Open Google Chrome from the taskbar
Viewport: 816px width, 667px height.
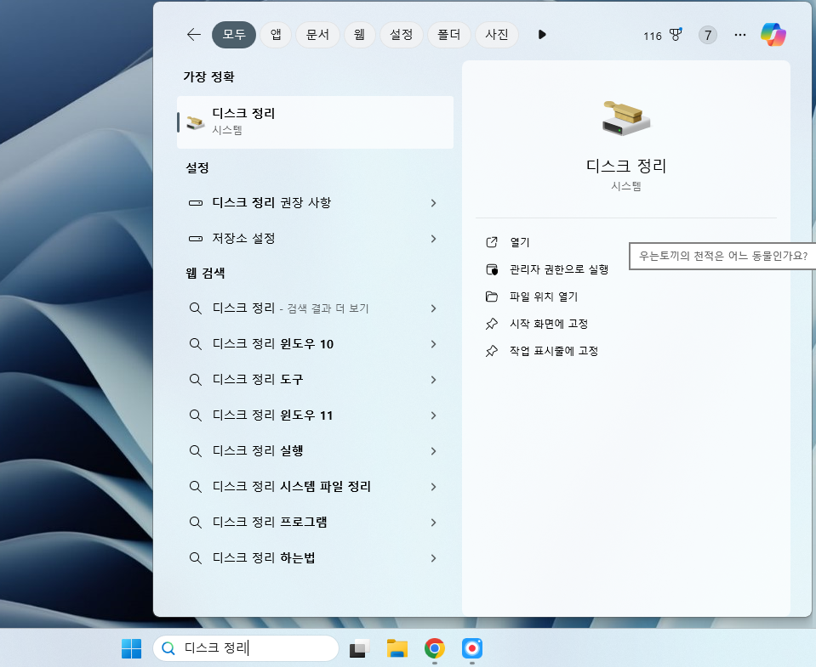435,648
